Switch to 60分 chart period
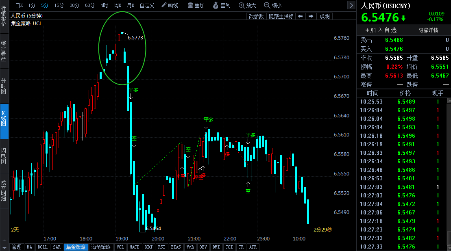This screenshot has width=451, height=251. point(90,5)
